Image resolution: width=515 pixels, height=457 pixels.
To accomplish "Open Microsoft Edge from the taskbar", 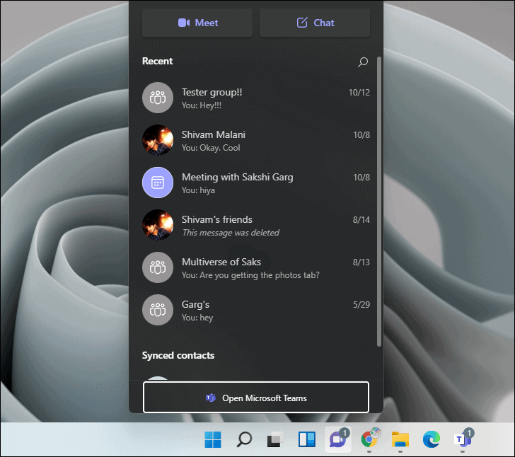I will pos(432,439).
